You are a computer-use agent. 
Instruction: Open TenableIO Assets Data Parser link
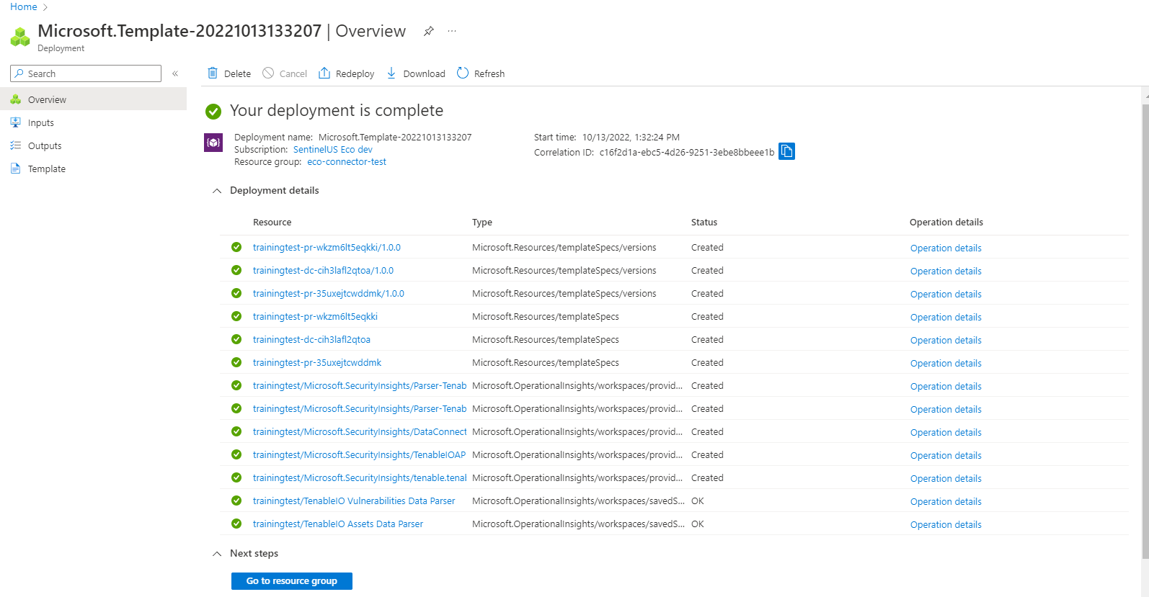[338, 524]
